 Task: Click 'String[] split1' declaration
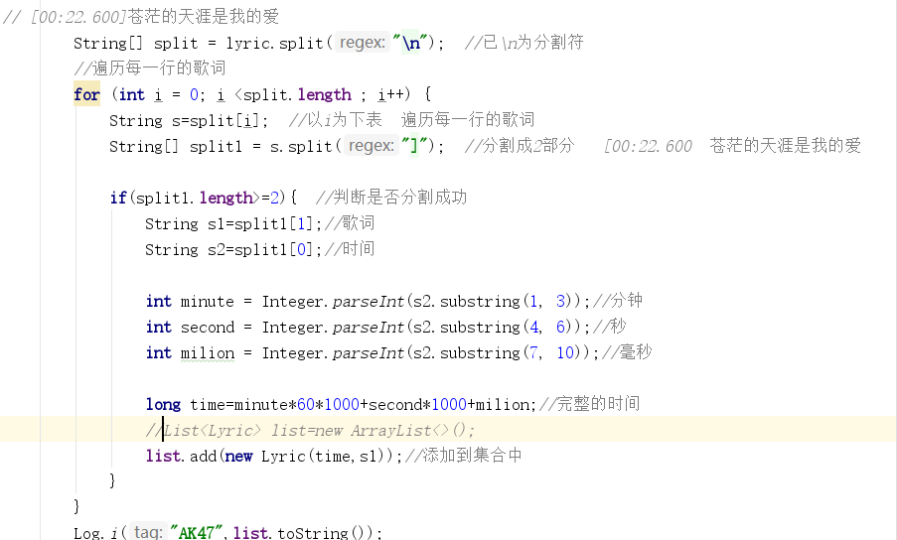(176, 146)
